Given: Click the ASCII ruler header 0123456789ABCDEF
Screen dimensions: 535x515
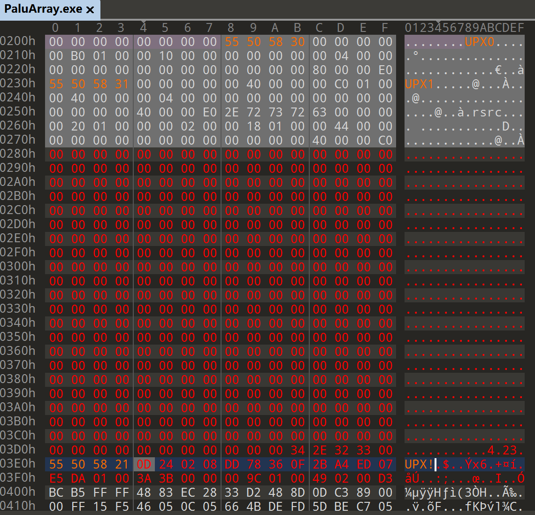Looking at the screenshot, I should pyautogui.click(x=464, y=28).
